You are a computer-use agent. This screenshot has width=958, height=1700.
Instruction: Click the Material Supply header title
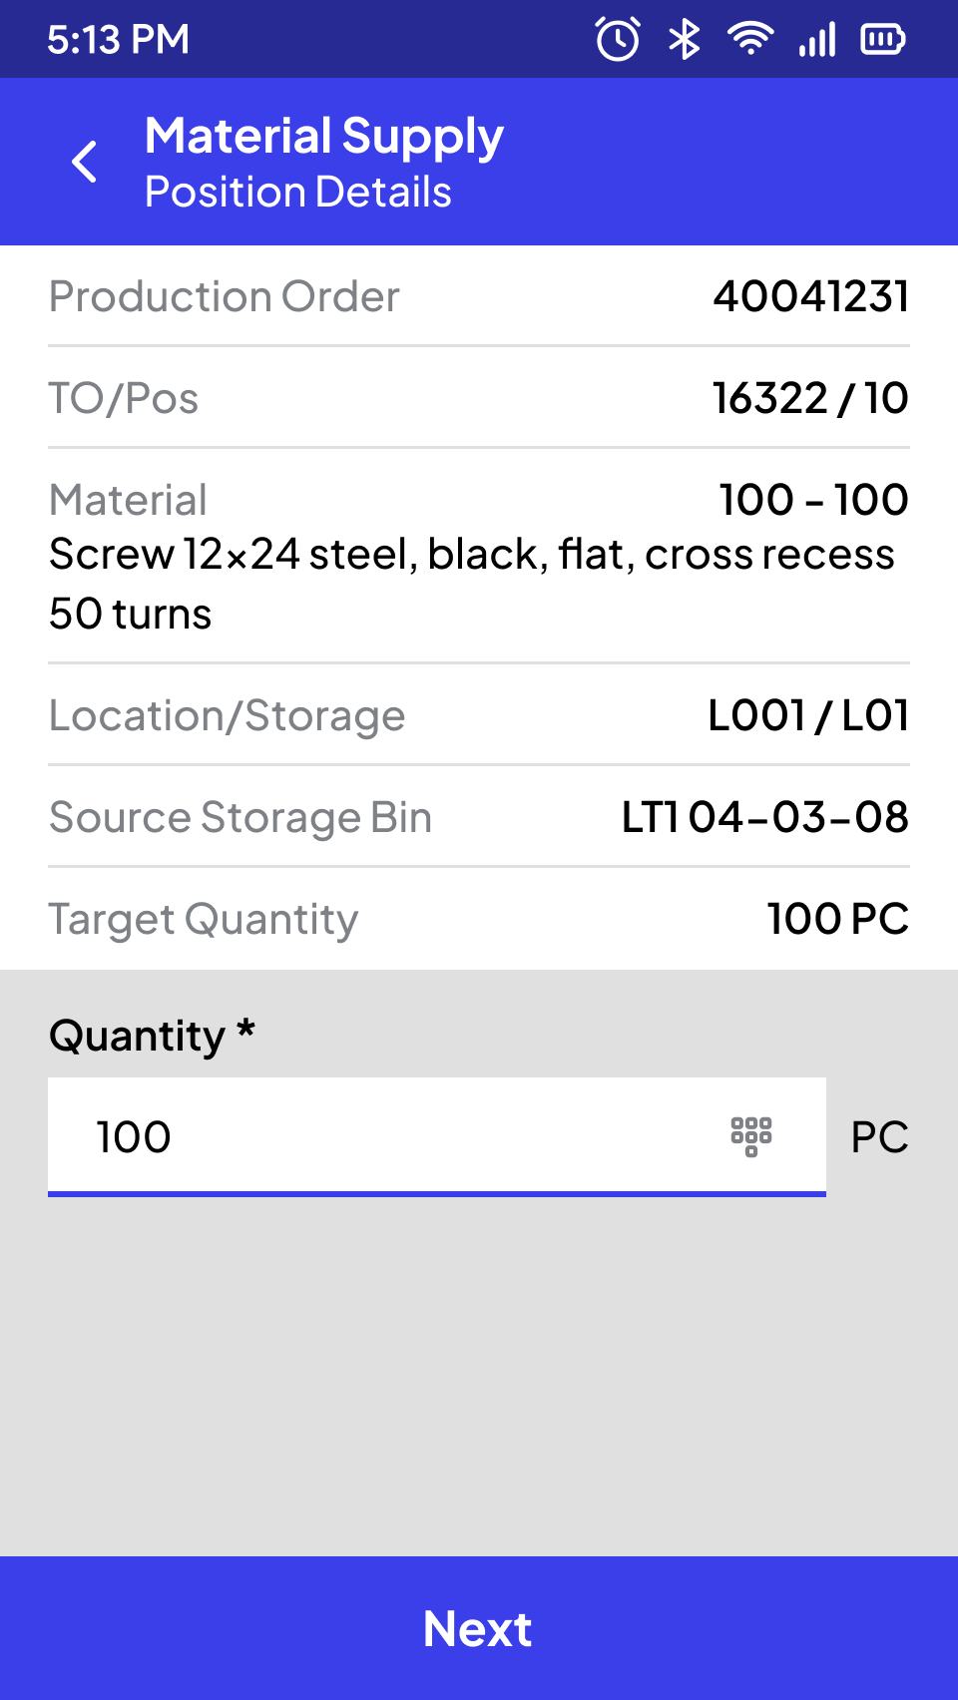click(x=324, y=137)
